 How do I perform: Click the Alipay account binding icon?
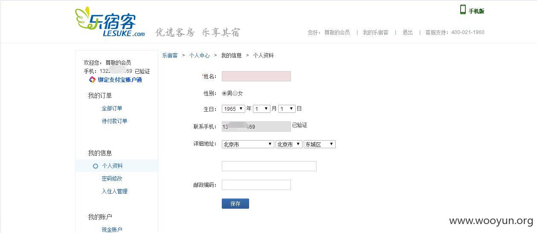point(92,80)
